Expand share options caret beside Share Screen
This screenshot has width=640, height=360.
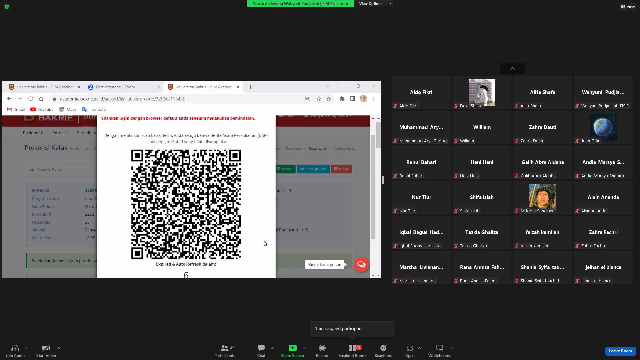click(305, 348)
